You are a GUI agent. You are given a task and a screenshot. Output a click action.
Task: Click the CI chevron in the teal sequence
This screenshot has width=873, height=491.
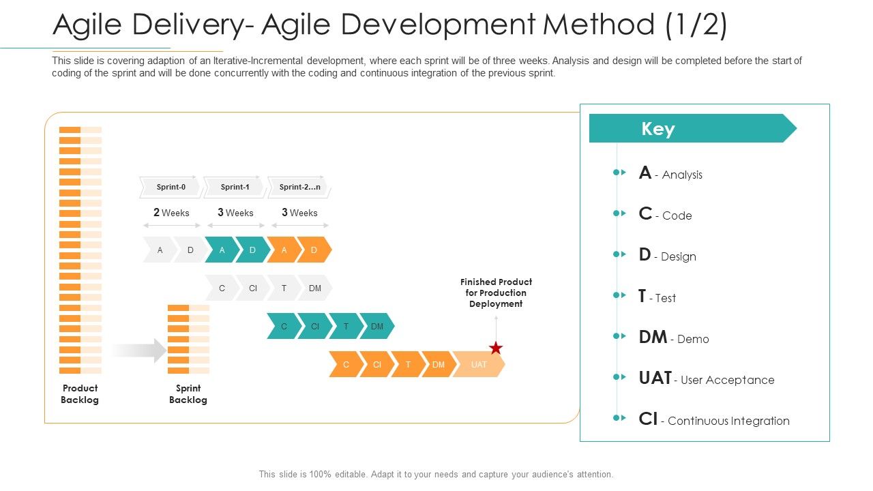[x=314, y=327]
